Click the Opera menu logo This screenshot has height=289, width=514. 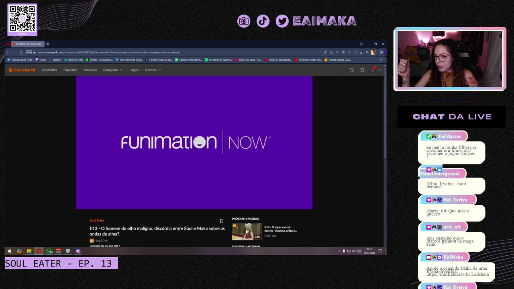tap(8, 44)
